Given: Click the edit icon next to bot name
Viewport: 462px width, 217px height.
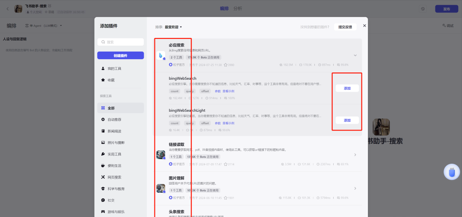Looking at the screenshot, I should click(50, 6).
